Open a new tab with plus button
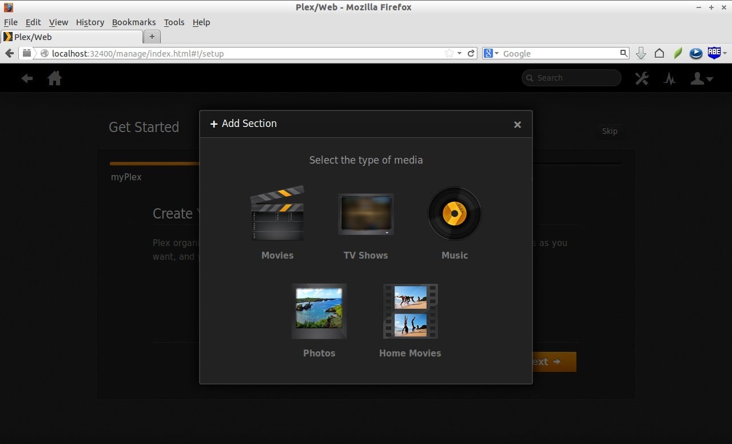Screen dimensions: 732x444 coord(152,37)
